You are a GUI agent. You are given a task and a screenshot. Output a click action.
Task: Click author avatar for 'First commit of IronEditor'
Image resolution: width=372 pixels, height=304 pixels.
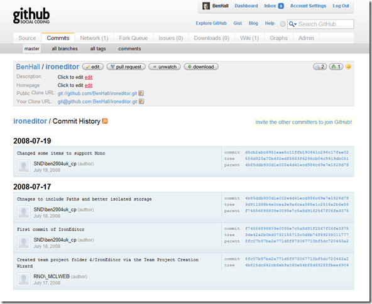24,242
